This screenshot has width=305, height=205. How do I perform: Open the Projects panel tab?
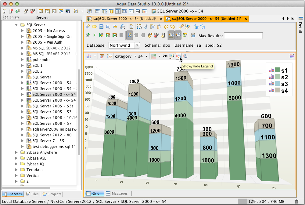(x=52, y=194)
